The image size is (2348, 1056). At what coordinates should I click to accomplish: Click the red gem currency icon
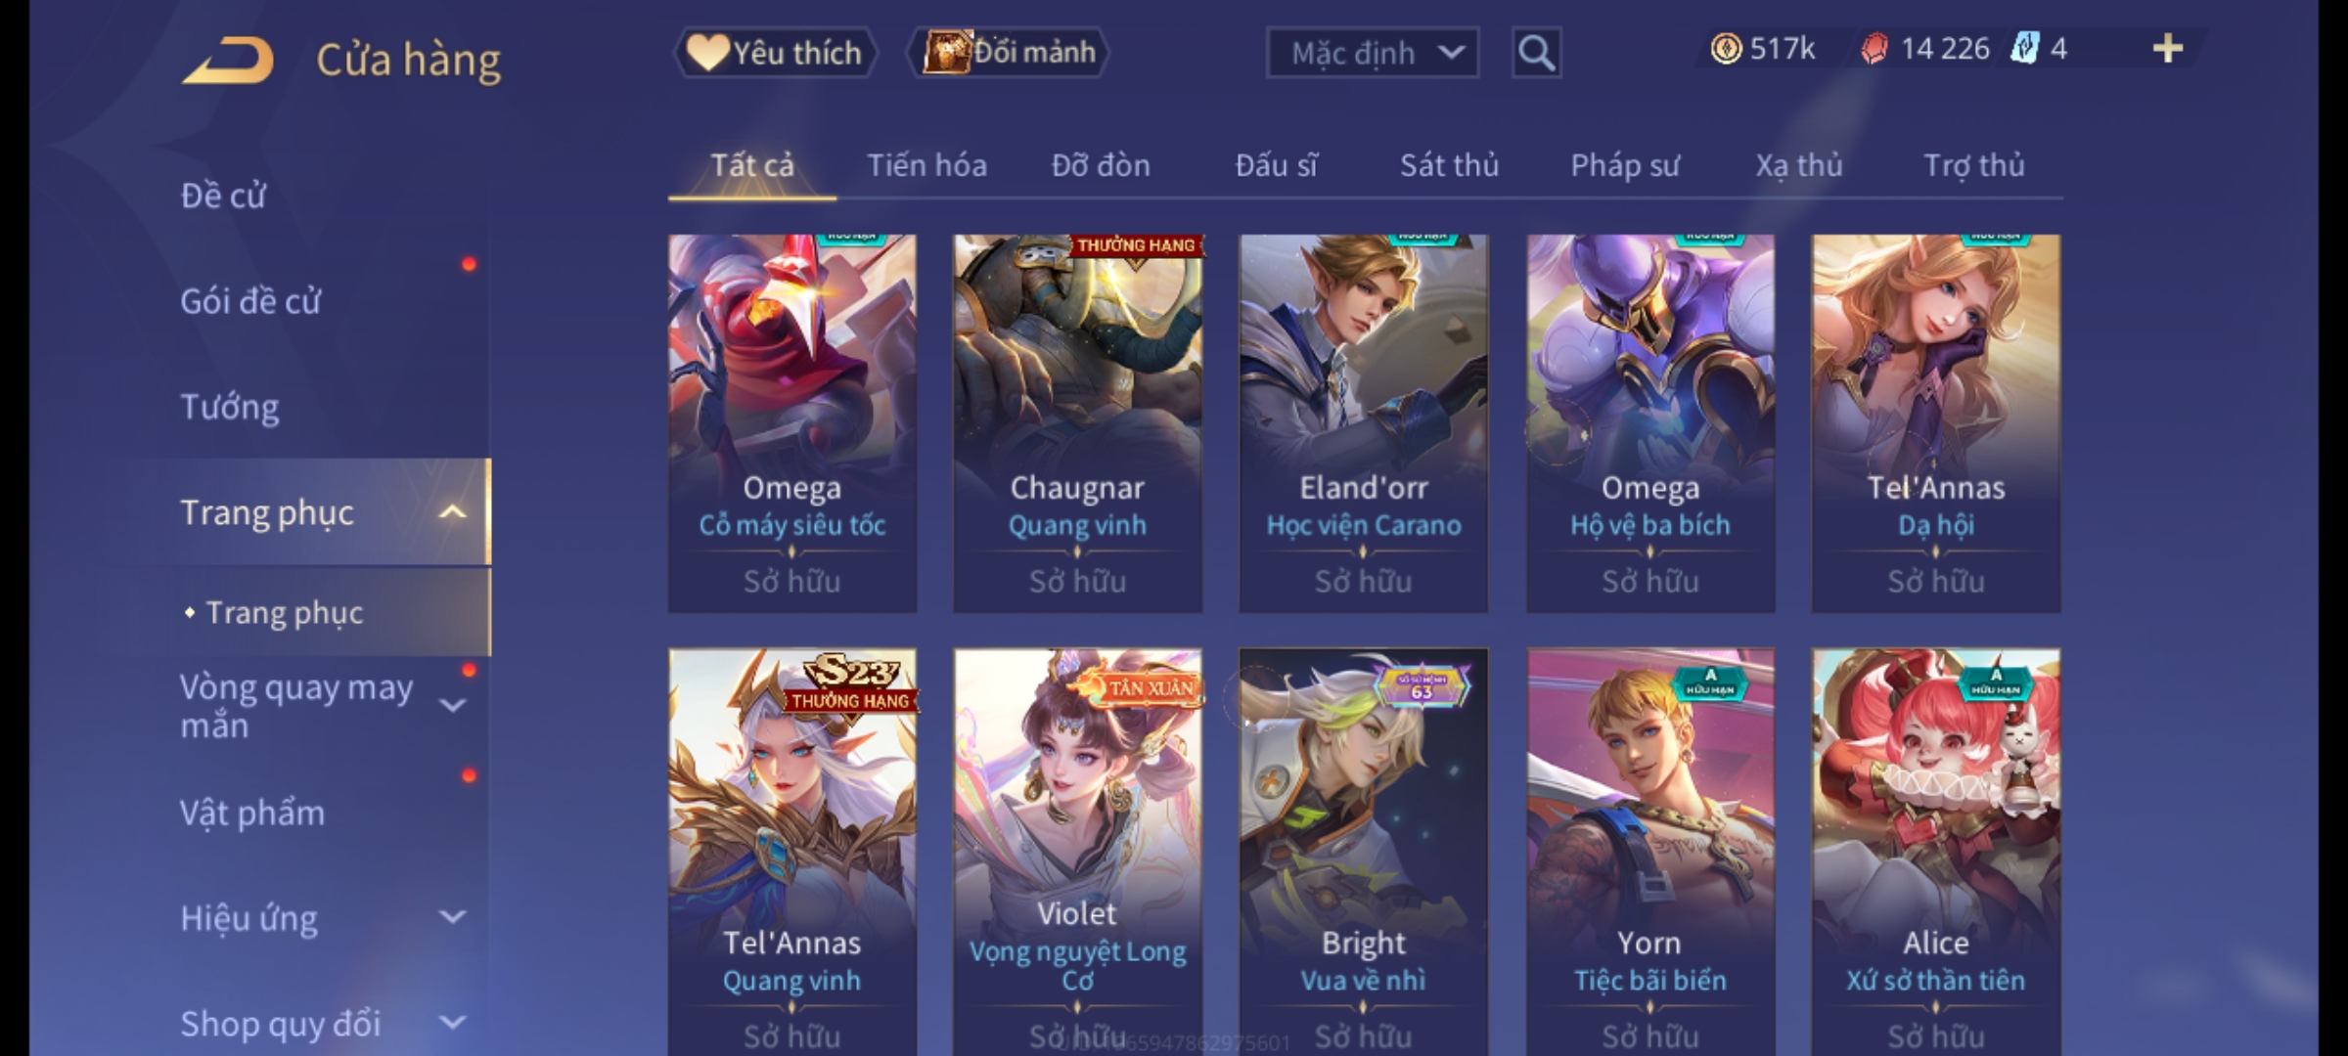[x=1874, y=49]
